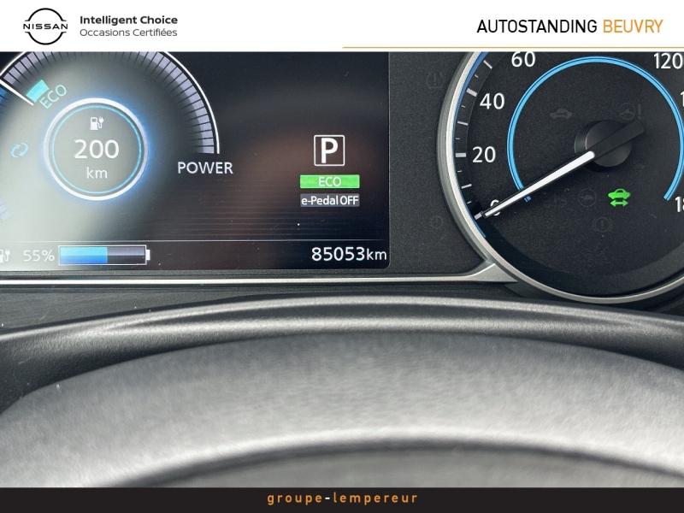The height and width of the screenshot is (513, 684).
Task: Click the 85053km odometer reading
Action: coord(349,254)
